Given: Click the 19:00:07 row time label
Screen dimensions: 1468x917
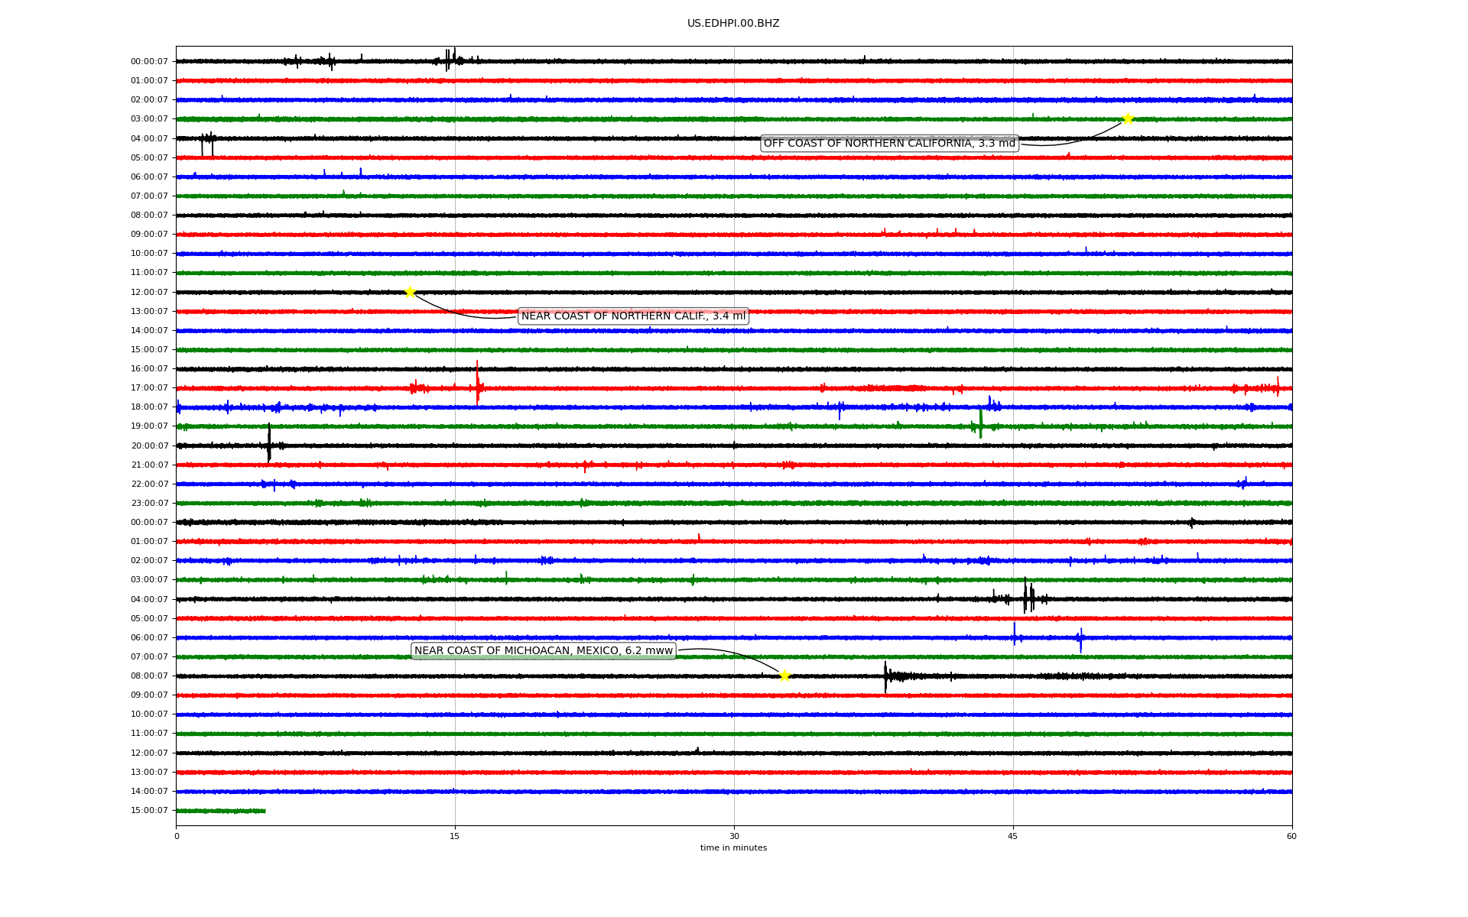Looking at the screenshot, I should [149, 426].
